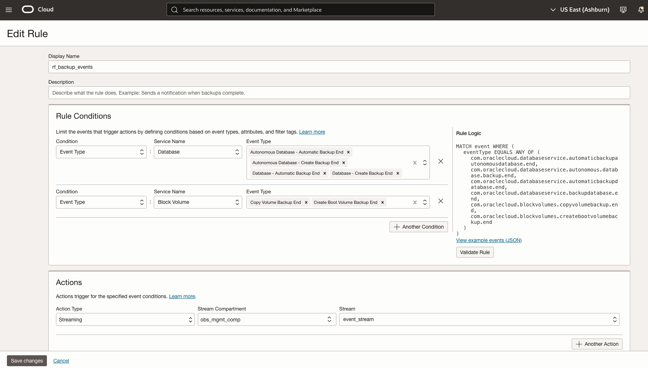Delete the Block Volume condition row

(440, 201)
